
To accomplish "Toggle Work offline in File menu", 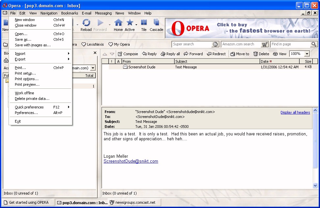I will click(x=40, y=93).
